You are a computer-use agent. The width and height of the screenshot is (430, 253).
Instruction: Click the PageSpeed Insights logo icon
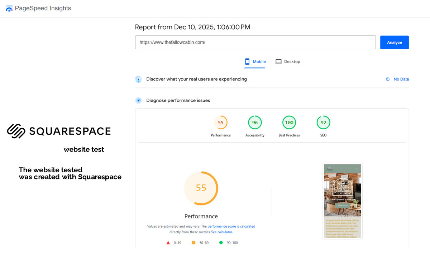pyautogui.click(x=9, y=9)
